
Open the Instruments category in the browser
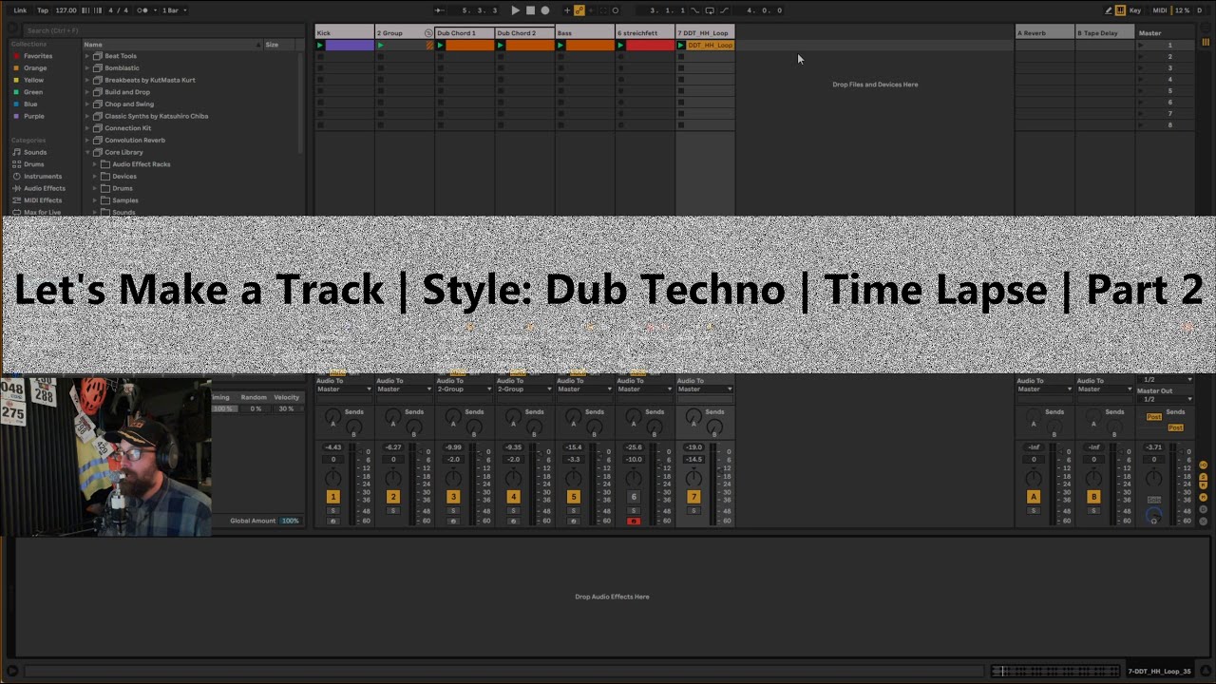click(x=43, y=176)
